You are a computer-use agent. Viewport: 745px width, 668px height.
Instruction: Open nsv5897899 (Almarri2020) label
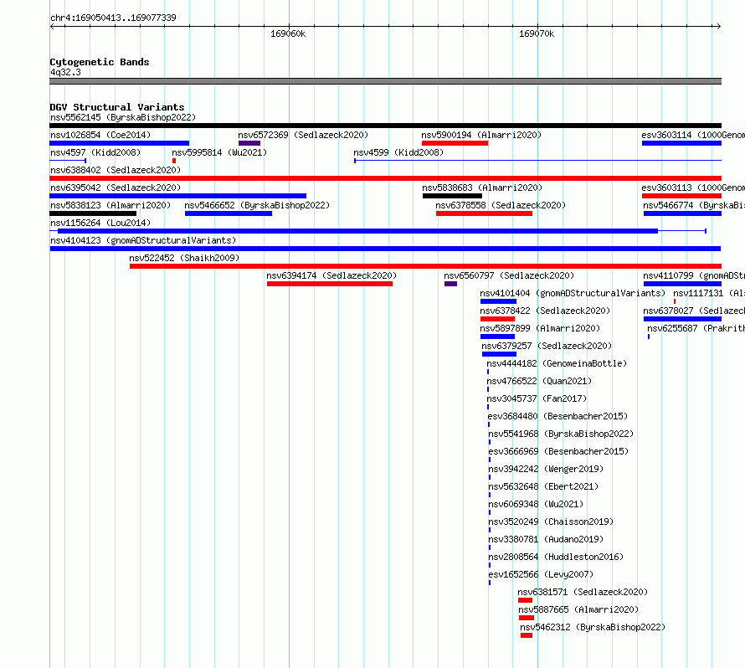click(540, 328)
